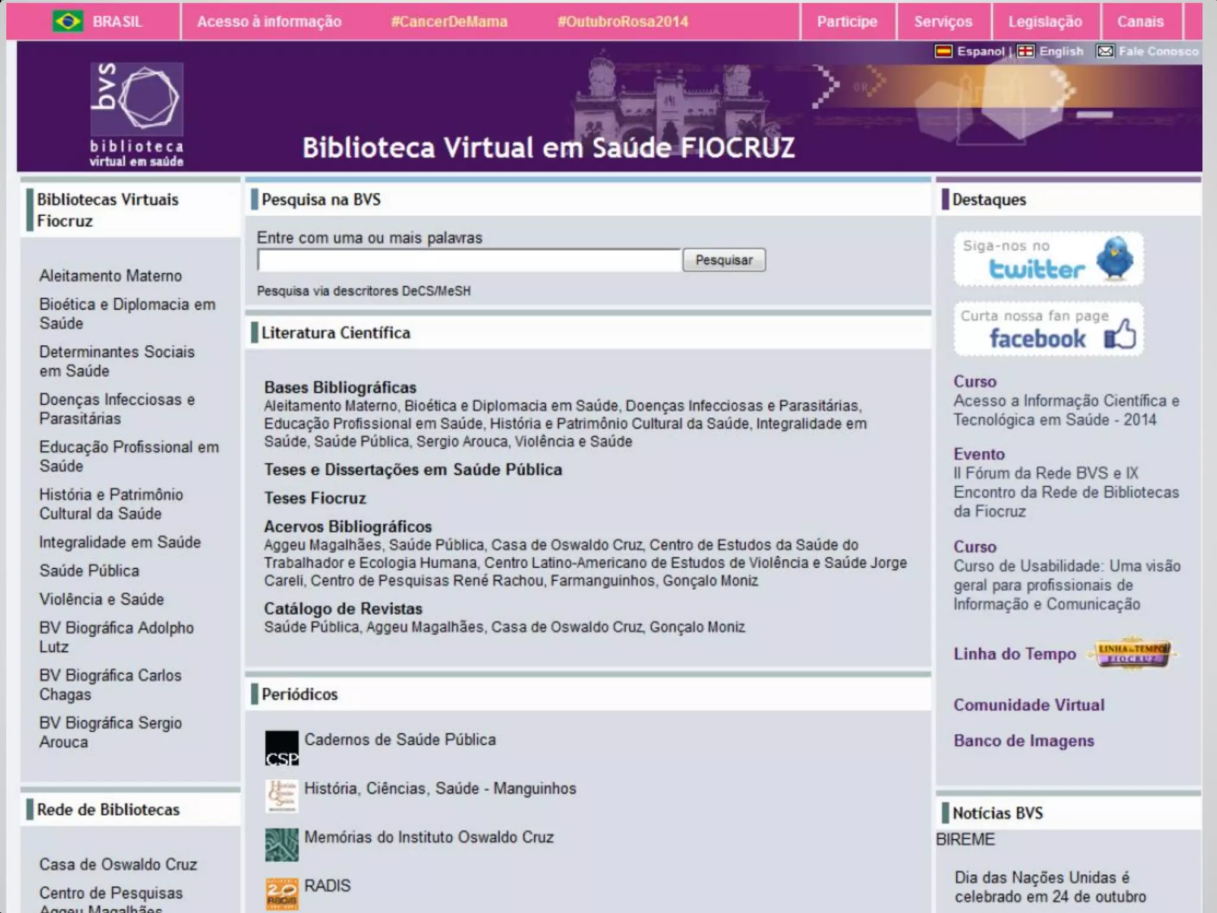Focus the BVS search text field

[469, 260]
